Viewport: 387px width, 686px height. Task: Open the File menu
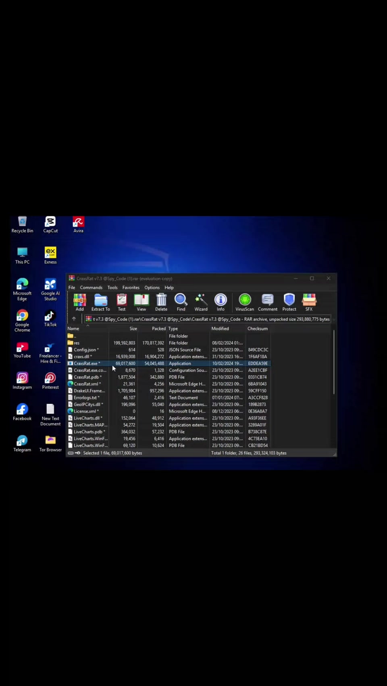[x=72, y=287]
